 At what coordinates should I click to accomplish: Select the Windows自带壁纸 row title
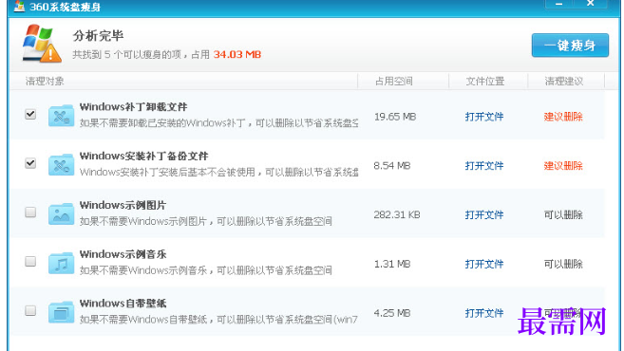123,304
